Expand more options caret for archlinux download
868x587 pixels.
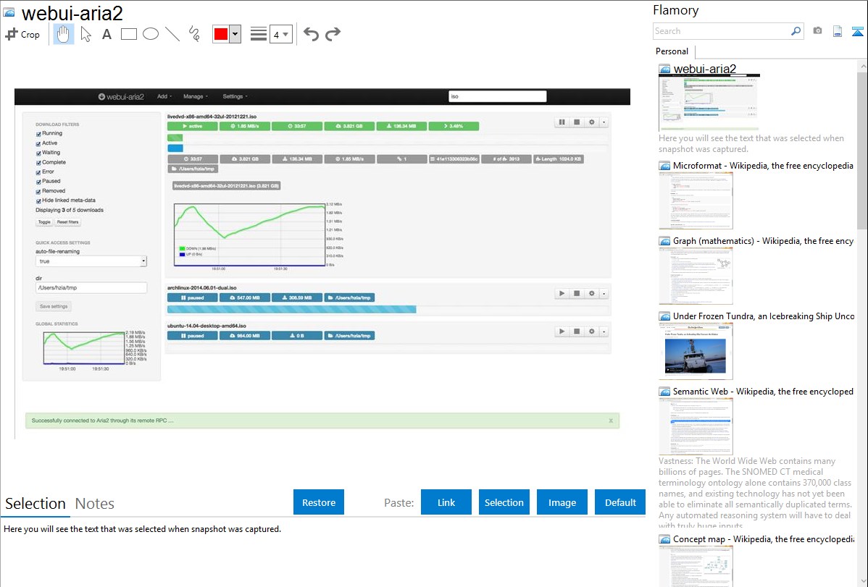tap(604, 293)
